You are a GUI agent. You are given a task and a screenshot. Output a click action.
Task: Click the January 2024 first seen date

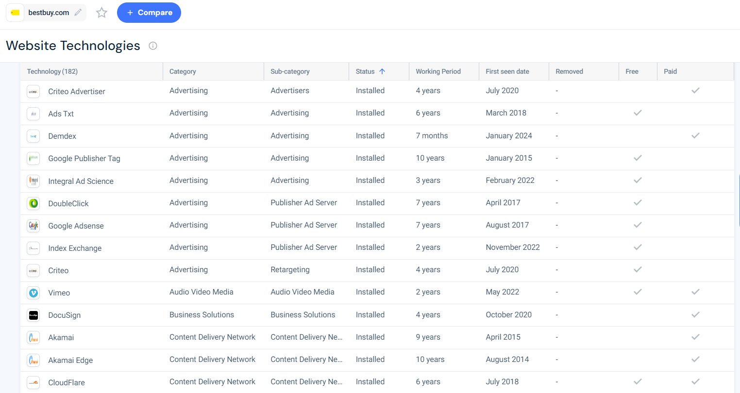[x=509, y=135]
